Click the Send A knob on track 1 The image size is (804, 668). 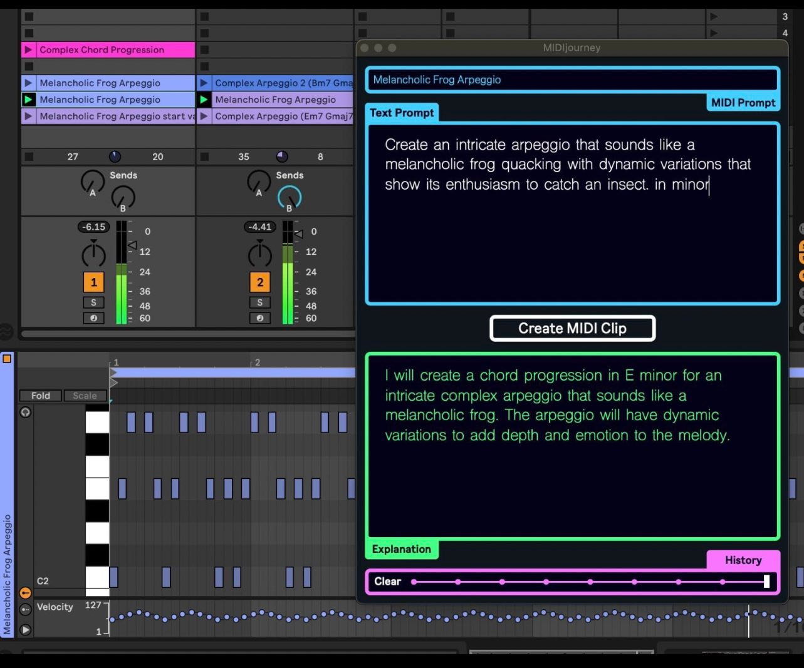pyautogui.click(x=92, y=182)
